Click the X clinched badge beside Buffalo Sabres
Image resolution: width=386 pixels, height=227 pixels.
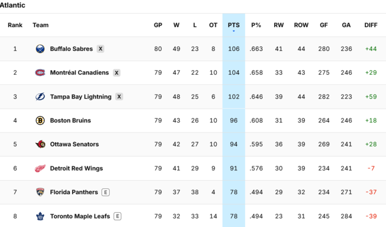click(100, 49)
